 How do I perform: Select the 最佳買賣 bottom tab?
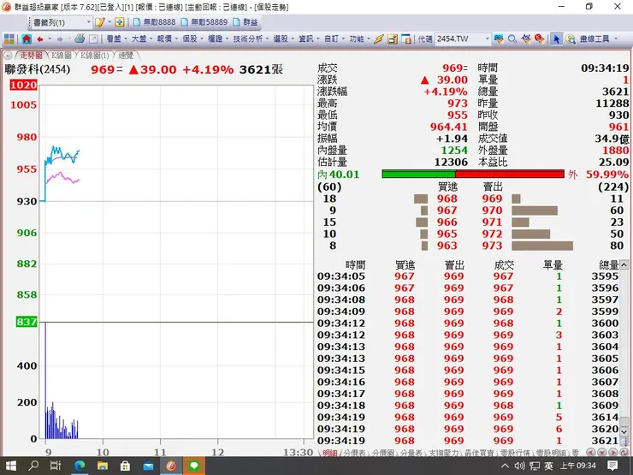tap(479, 454)
